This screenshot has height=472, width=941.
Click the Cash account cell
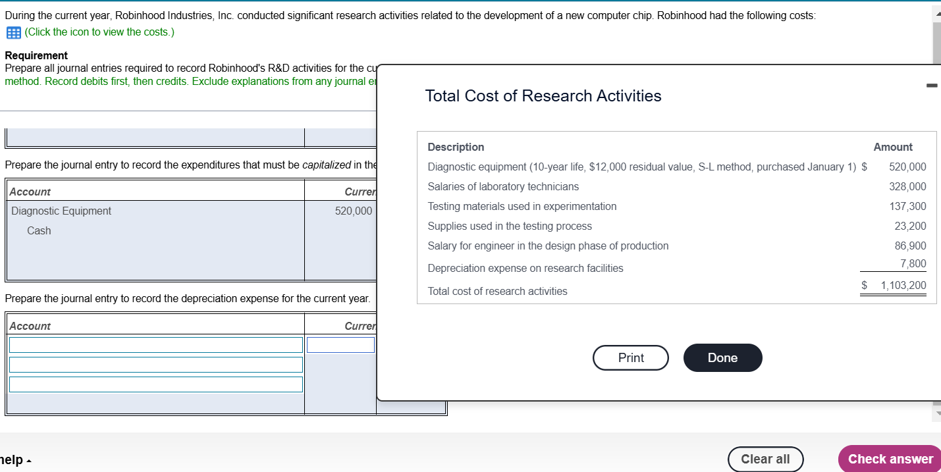[39, 231]
